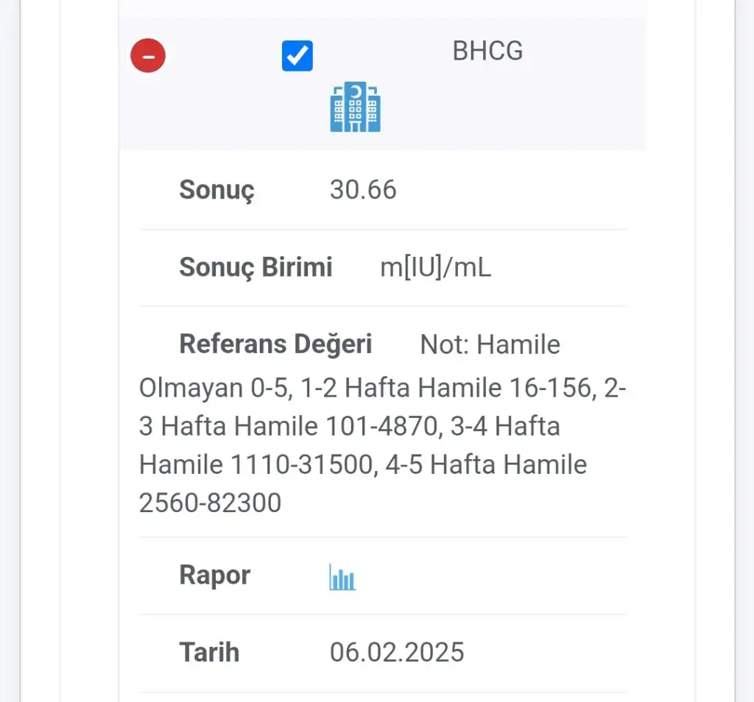
Task: Uncheck the BHCG test checkbox
Action: tap(297, 56)
